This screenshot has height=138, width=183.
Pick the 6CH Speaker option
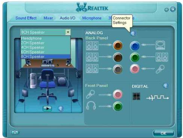click(x=45, y=52)
